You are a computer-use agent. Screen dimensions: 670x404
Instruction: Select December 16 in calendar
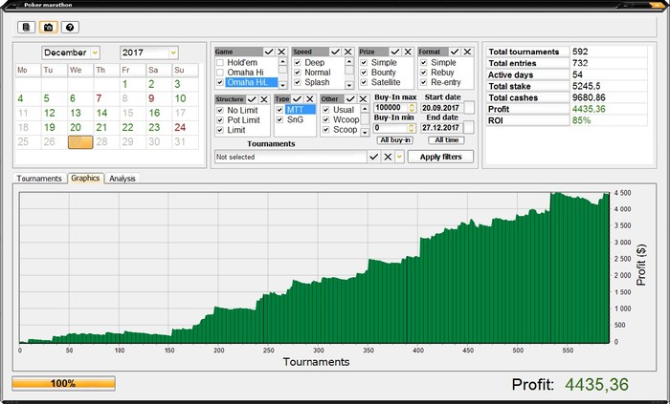click(154, 113)
